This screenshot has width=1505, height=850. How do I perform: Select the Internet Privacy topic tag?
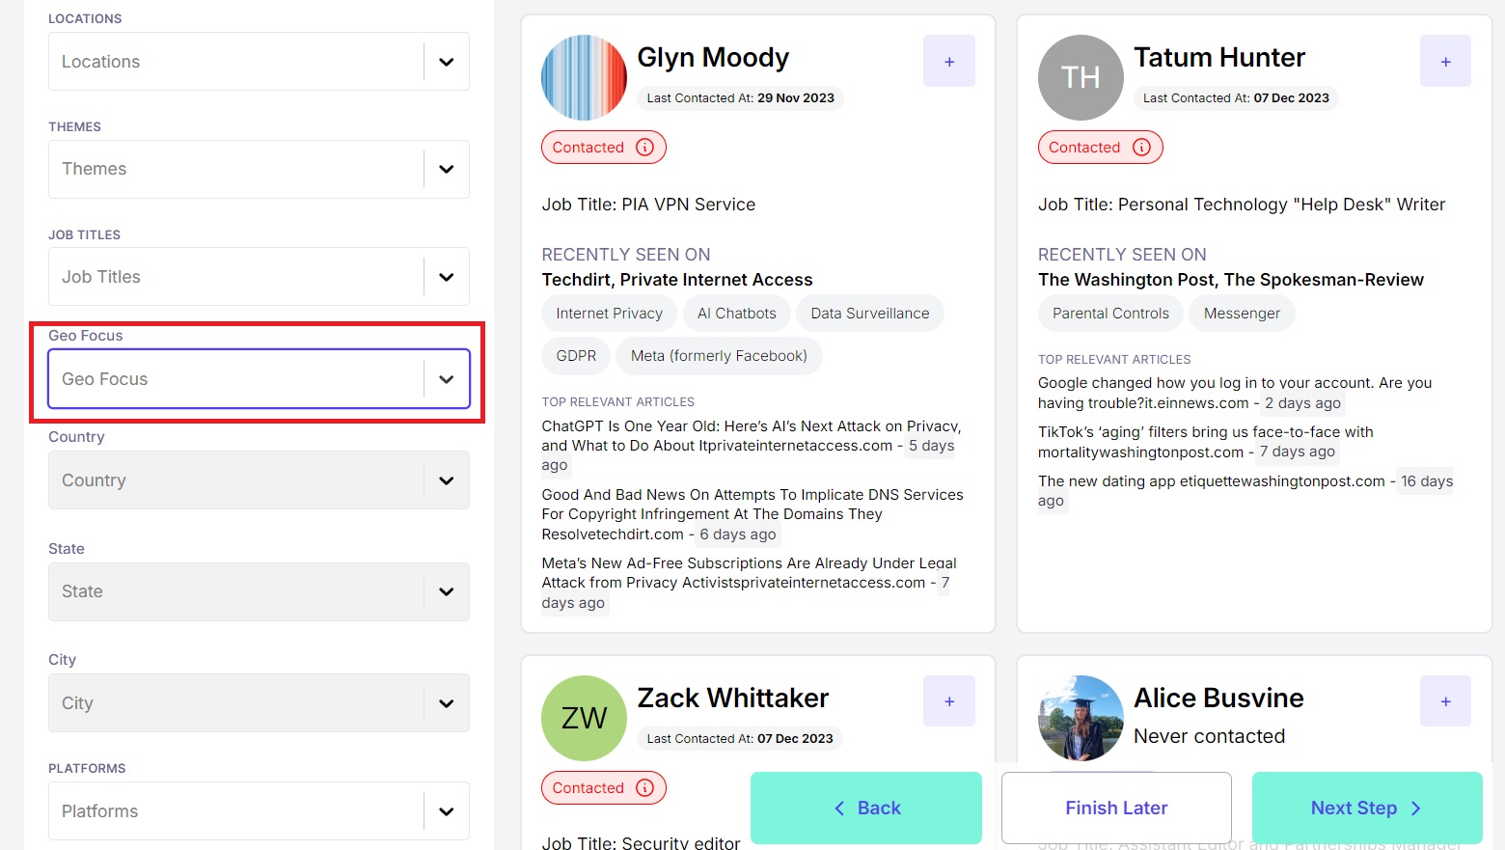(610, 314)
